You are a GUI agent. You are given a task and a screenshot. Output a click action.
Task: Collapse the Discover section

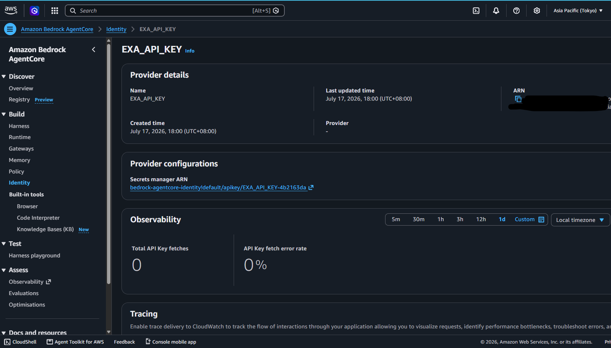[x=4, y=77]
